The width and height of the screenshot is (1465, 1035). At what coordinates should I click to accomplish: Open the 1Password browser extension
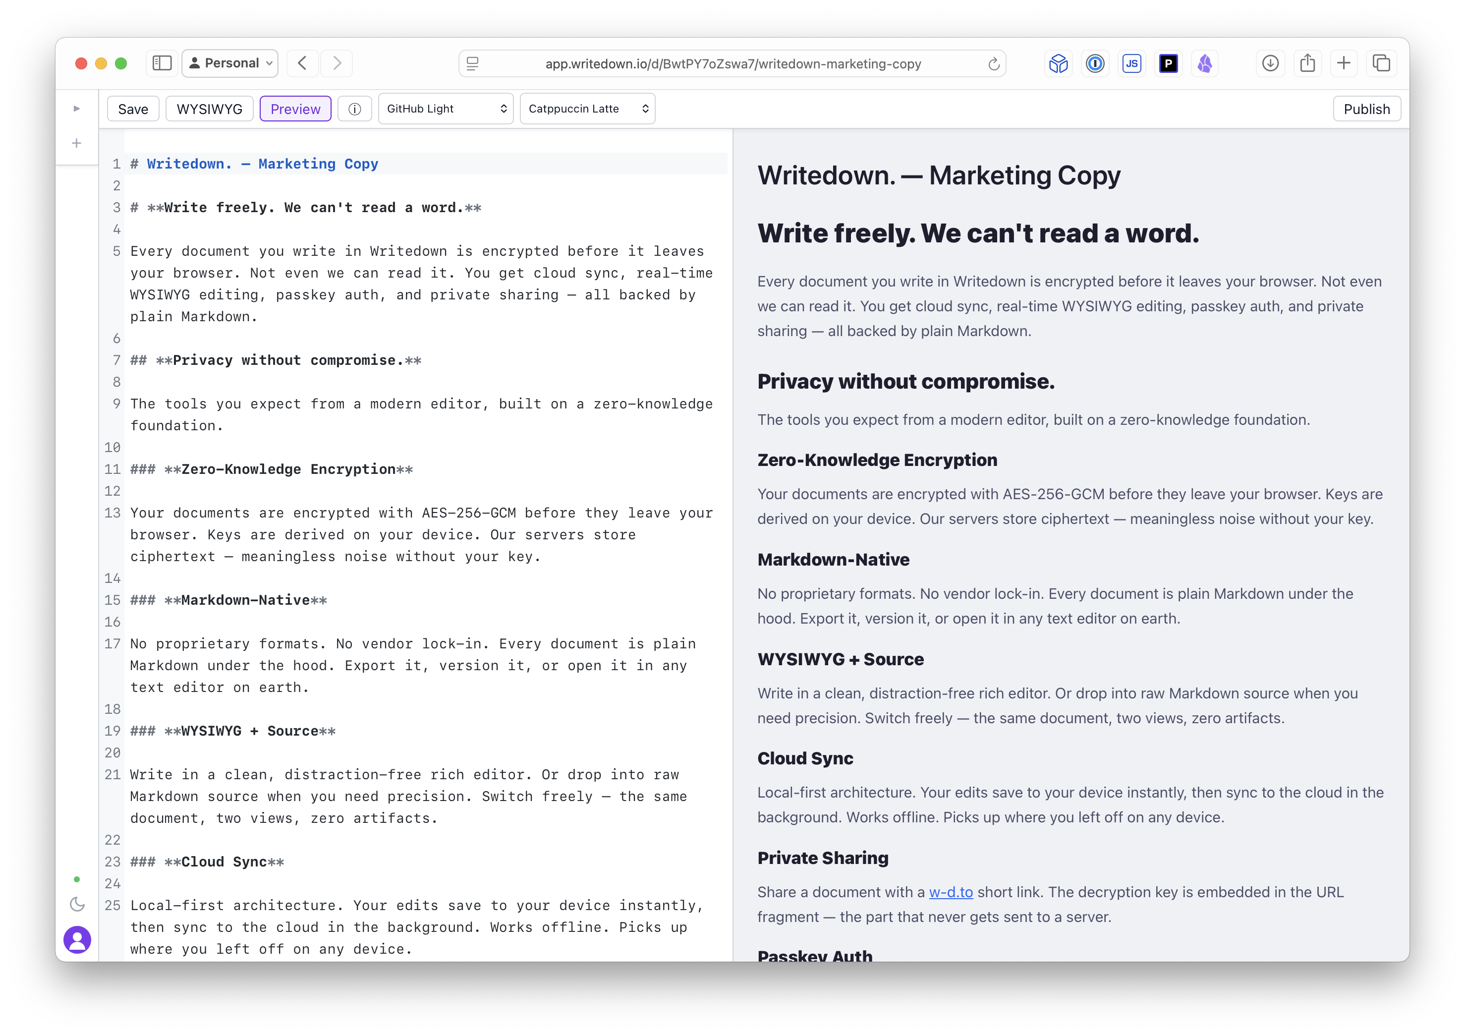[1095, 63]
